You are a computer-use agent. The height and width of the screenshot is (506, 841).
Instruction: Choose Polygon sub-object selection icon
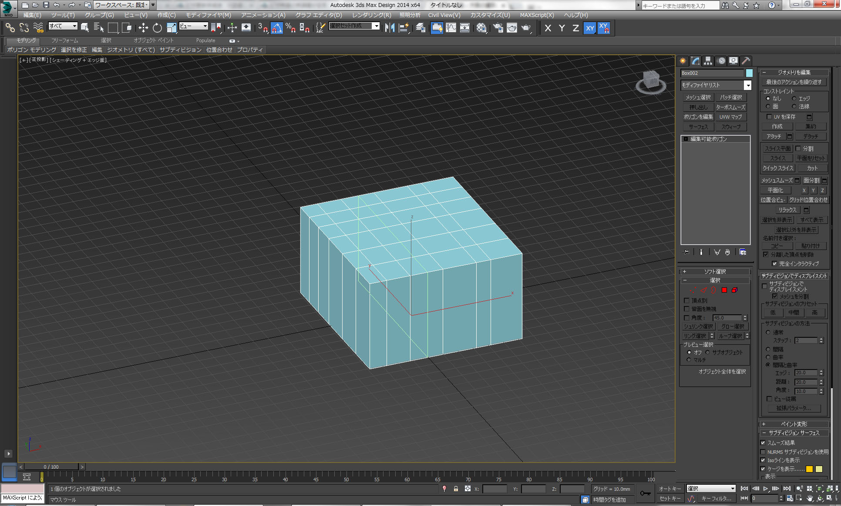(x=724, y=290)
